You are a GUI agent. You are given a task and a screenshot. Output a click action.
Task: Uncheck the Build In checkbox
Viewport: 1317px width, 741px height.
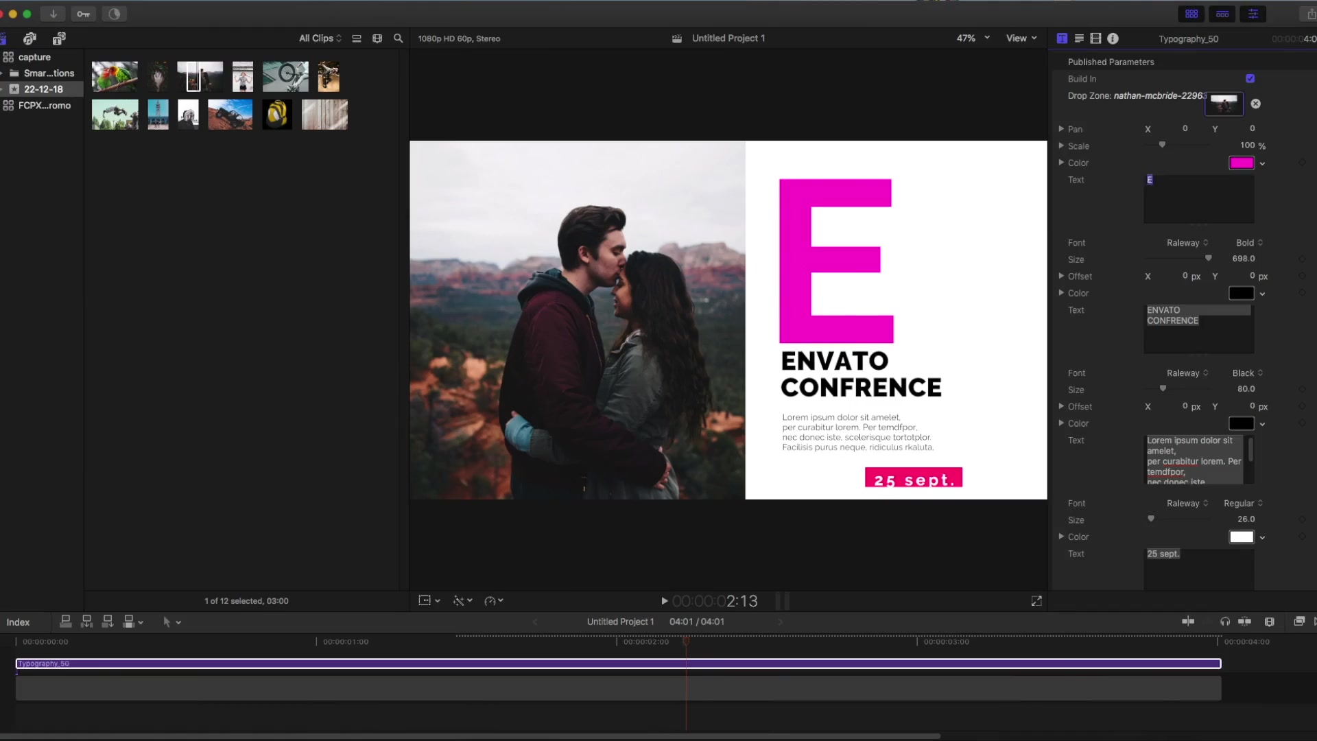(1250, 79)
